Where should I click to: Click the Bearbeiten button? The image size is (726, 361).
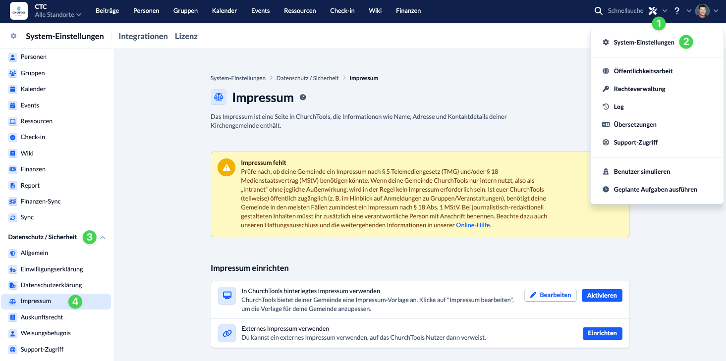(550, 295)
